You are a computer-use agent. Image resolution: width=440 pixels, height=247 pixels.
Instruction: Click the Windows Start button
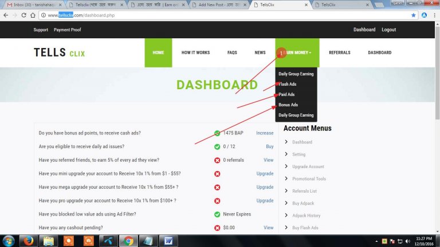pyautogui.click(x=9, y=240)
